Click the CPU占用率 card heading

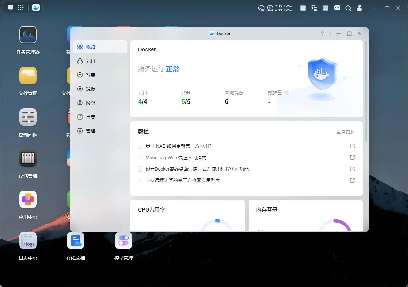click(152, 210)
